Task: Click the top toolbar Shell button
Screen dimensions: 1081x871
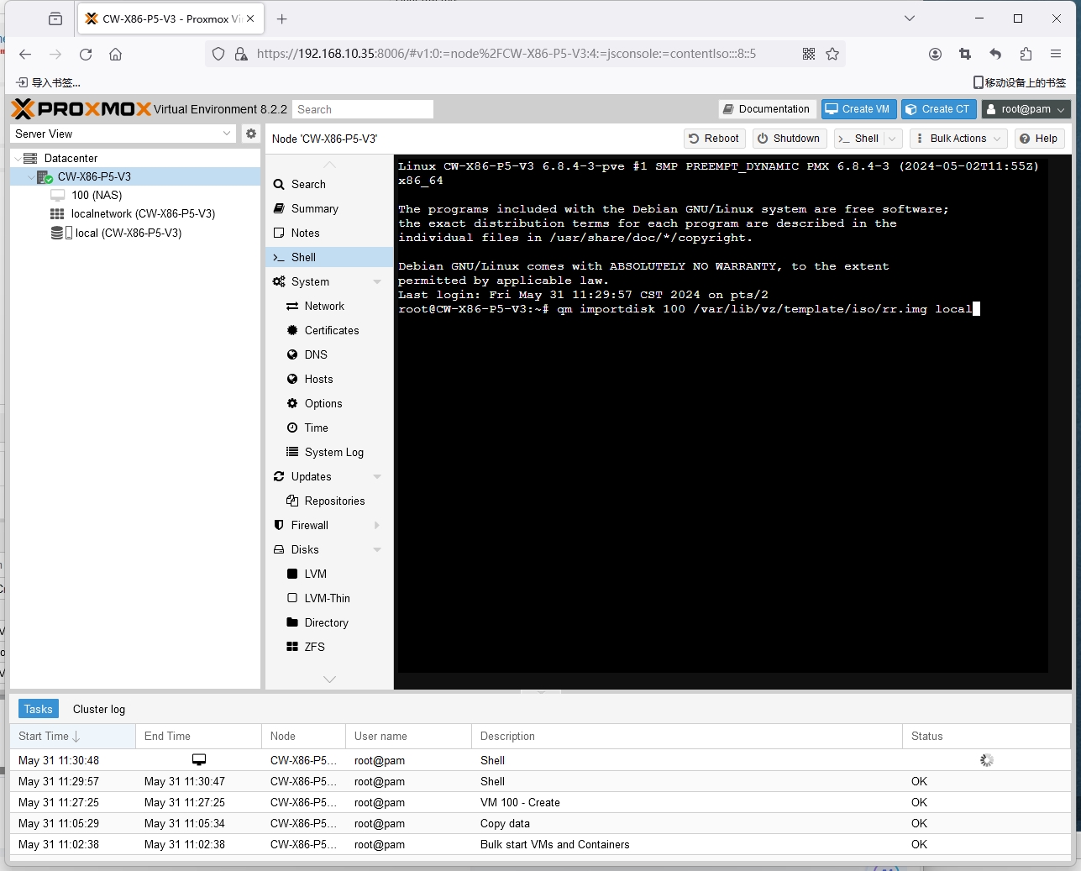Action: pyautogui.click(x=858, y=139)
